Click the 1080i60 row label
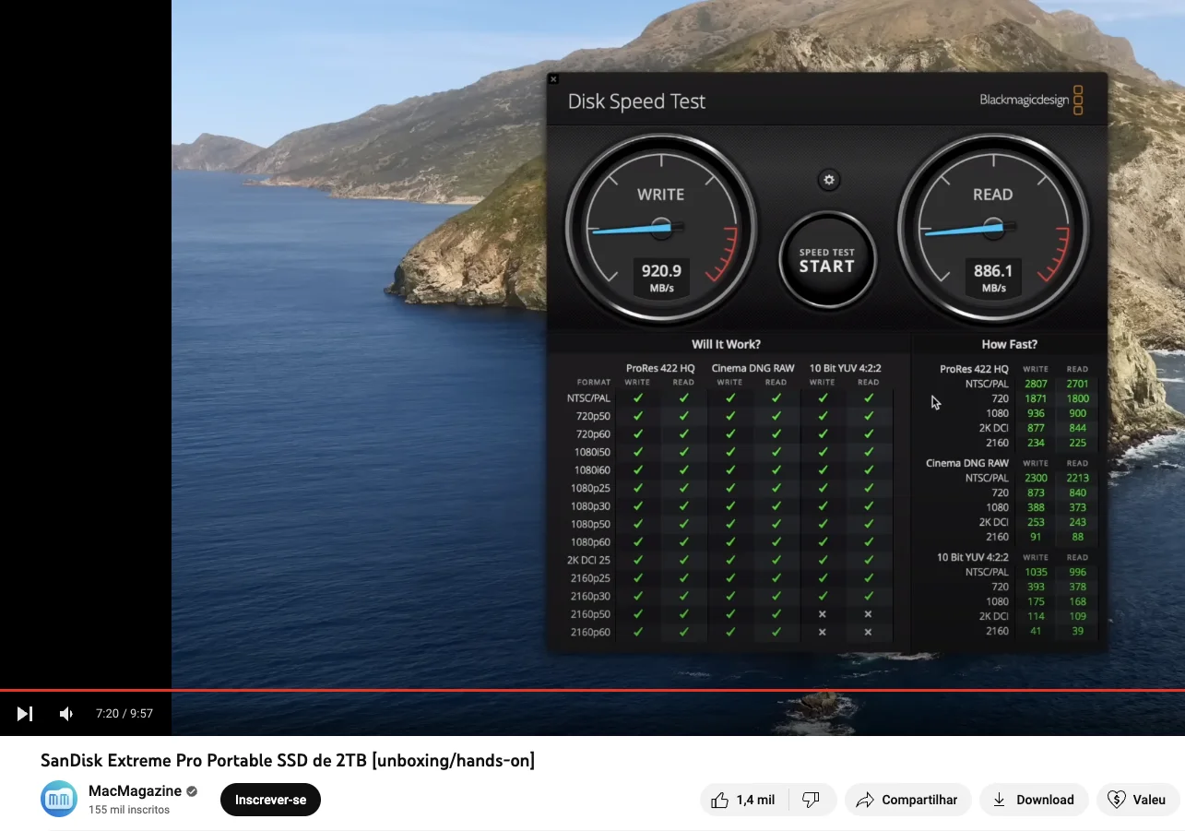 point(592,470)
